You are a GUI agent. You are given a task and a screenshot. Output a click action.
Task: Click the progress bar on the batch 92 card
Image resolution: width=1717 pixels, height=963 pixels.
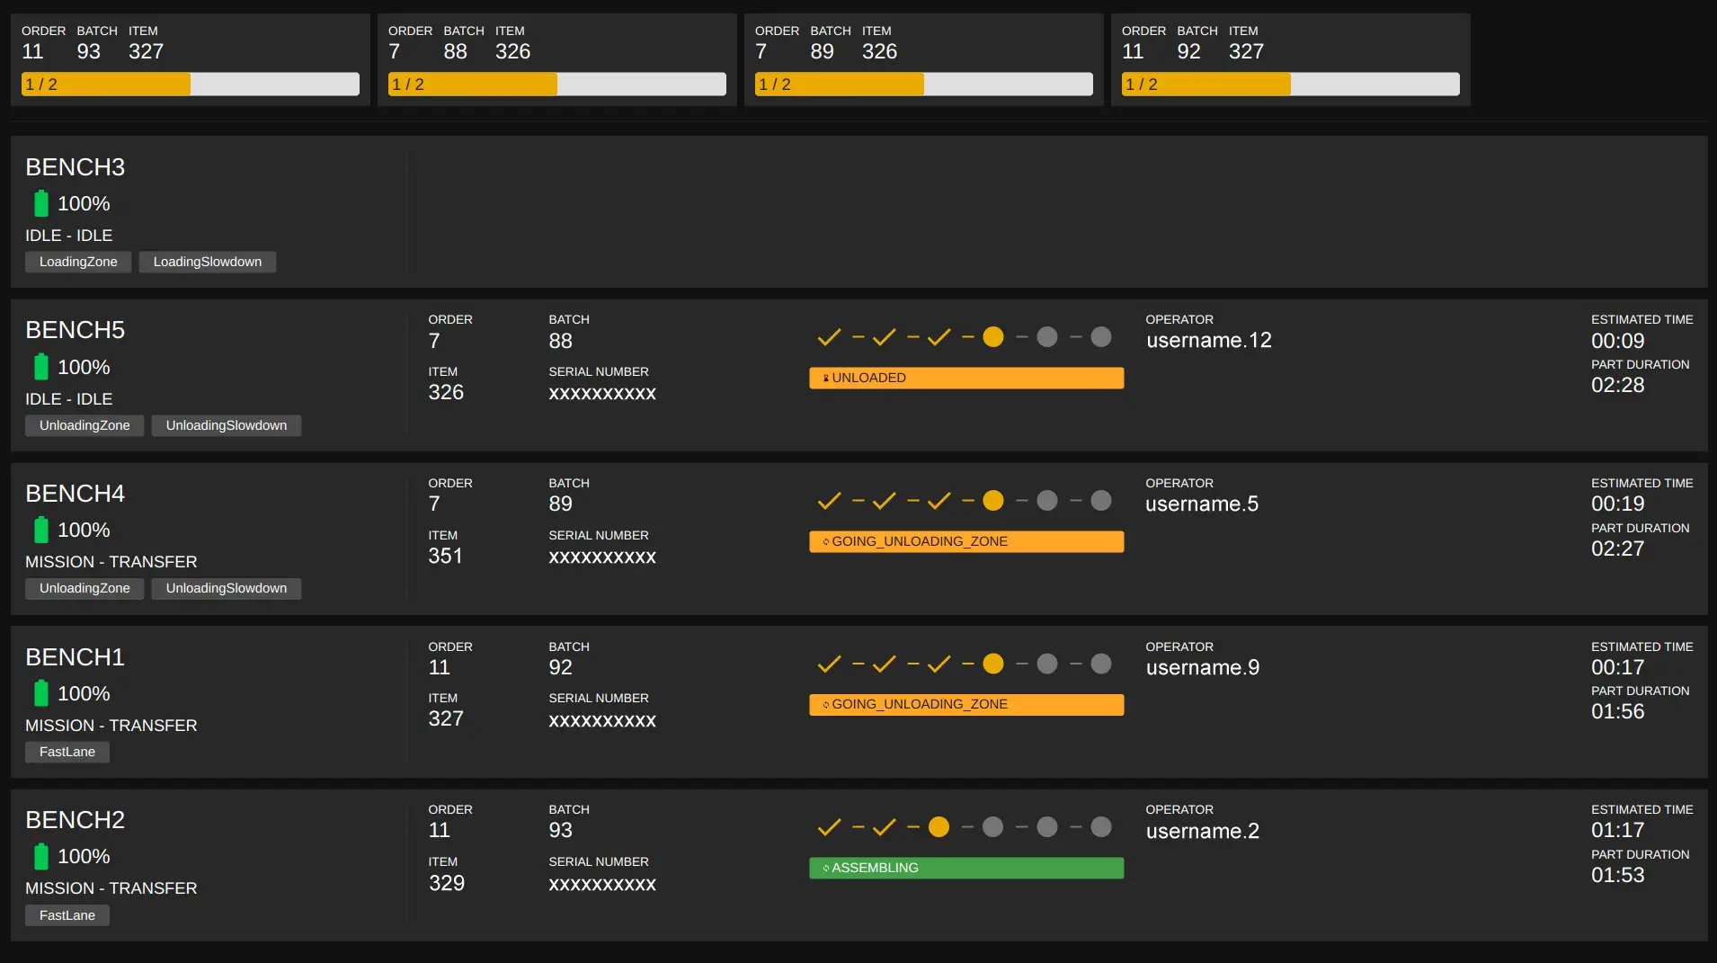1291,85
